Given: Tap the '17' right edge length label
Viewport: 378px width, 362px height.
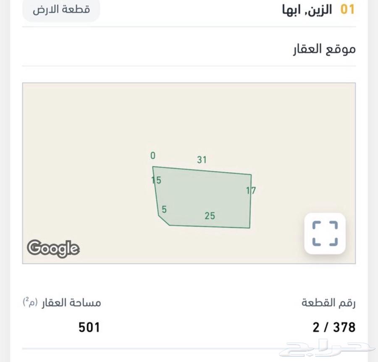Looking at the screenshot, I should (251, 191).
